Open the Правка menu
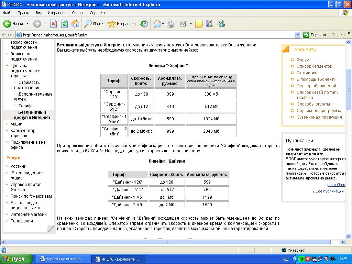Screen dimensions: 352x264 [x=24, y=13]
